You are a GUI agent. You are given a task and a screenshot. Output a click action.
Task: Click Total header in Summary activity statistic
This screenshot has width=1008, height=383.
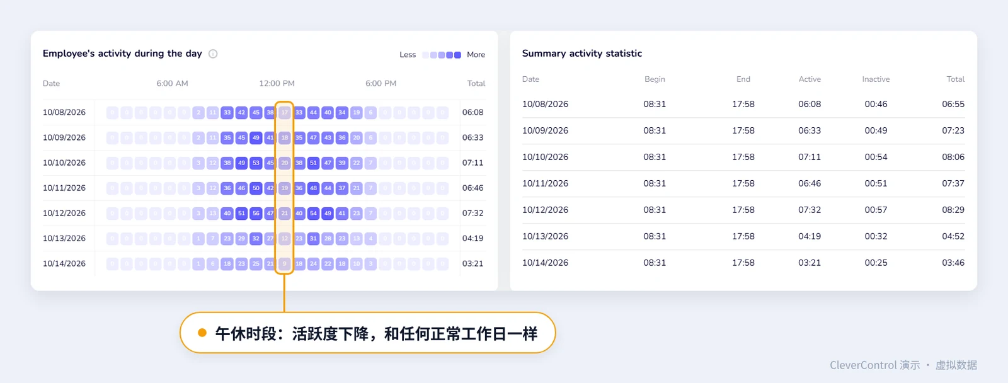coord(955,79)
